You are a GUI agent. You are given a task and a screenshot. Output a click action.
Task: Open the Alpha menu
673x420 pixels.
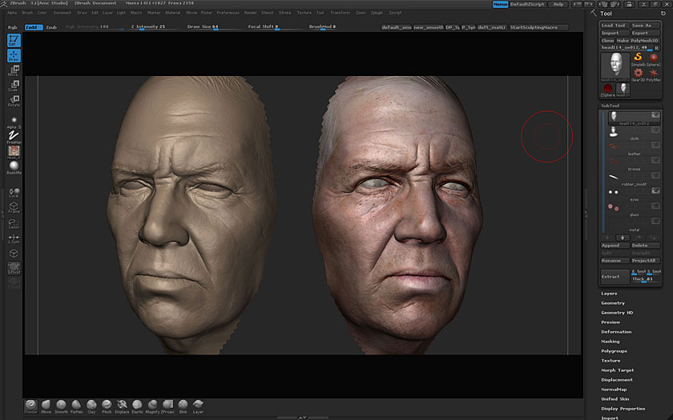[x=12, y=13]
